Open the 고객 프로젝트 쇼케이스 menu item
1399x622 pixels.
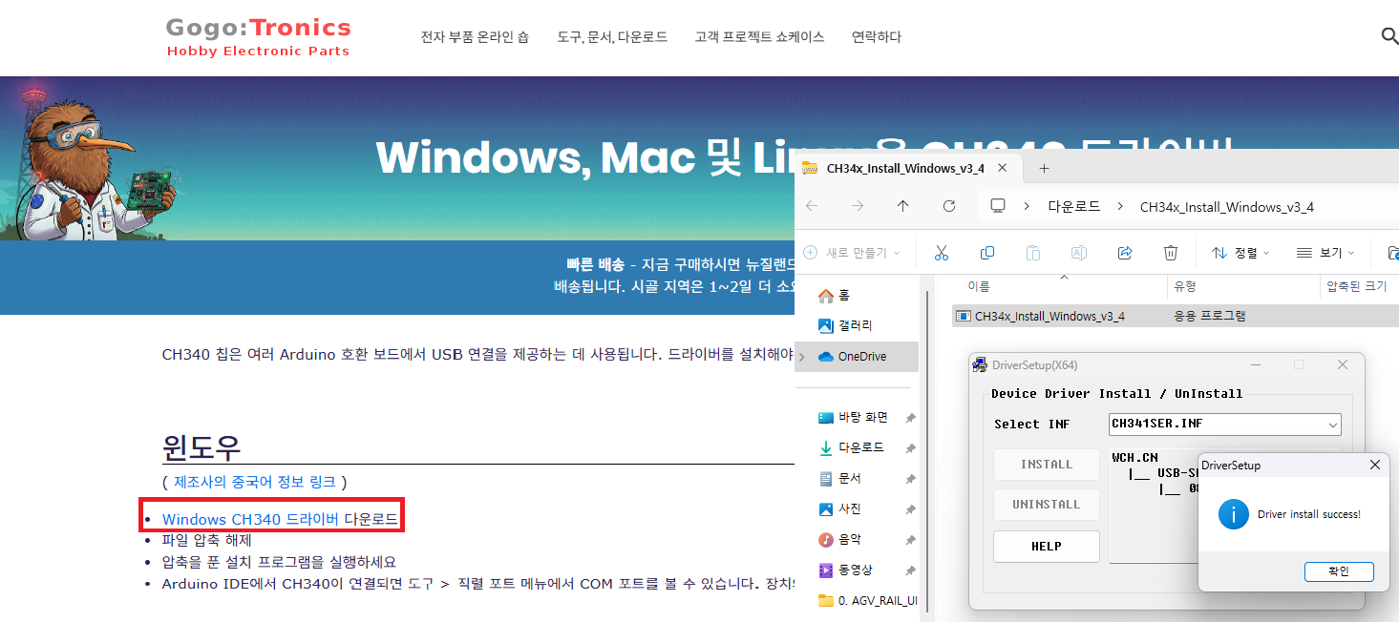pyautogui.click(x=759, y=37)
